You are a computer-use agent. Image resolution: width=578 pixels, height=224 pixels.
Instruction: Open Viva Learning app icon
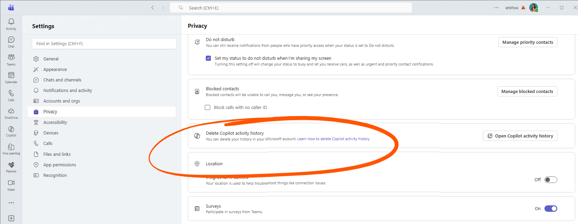tap(11, 149)
